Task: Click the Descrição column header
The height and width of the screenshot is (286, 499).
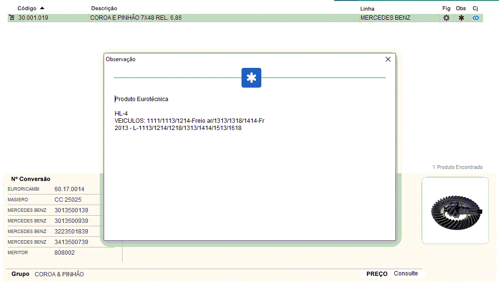Action: coord(104,8)
